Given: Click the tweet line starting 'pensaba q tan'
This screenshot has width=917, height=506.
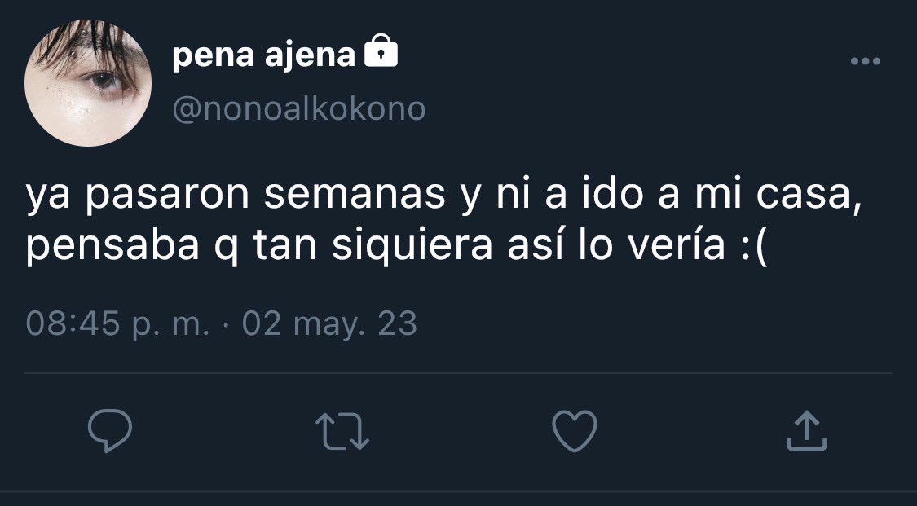Looking at the screenshot, I should pos(396,246).
